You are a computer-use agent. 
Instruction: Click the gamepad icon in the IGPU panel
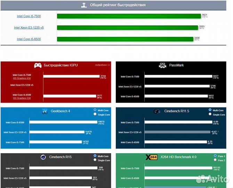(x=38, y=65)
